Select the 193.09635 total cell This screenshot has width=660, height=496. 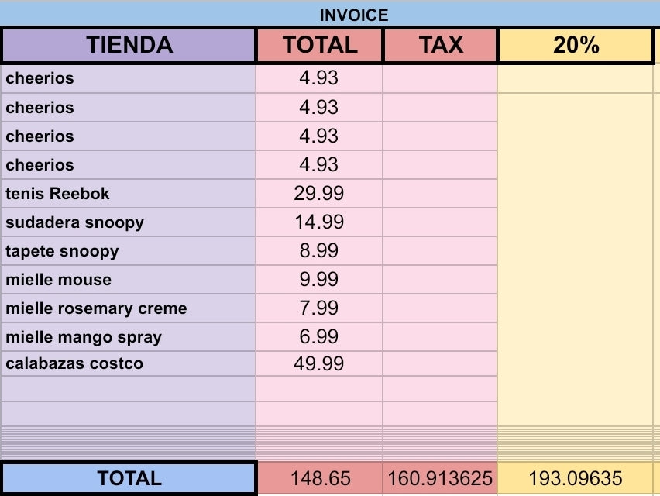(x=576, y=479)
